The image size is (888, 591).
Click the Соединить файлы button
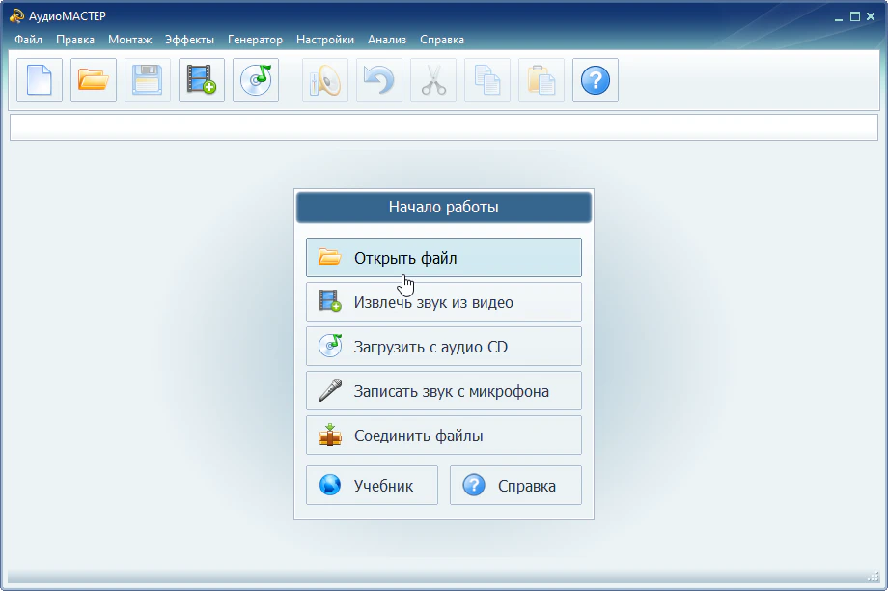coord(444,436)
